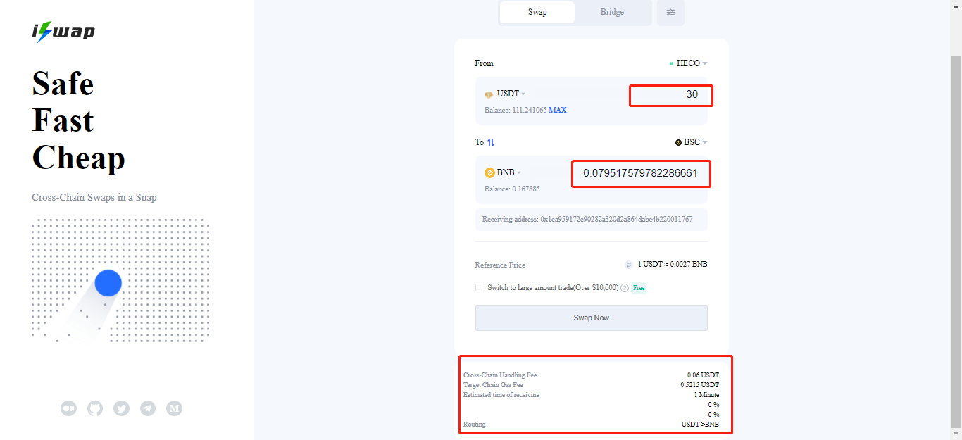Click the 'Target Chain Gas Fee' label
The image size is (962, 440).
point(493,385)
